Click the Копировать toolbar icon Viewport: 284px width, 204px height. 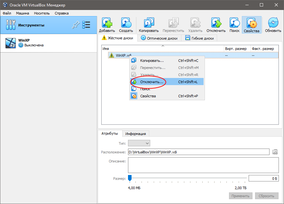click(149, 23)
